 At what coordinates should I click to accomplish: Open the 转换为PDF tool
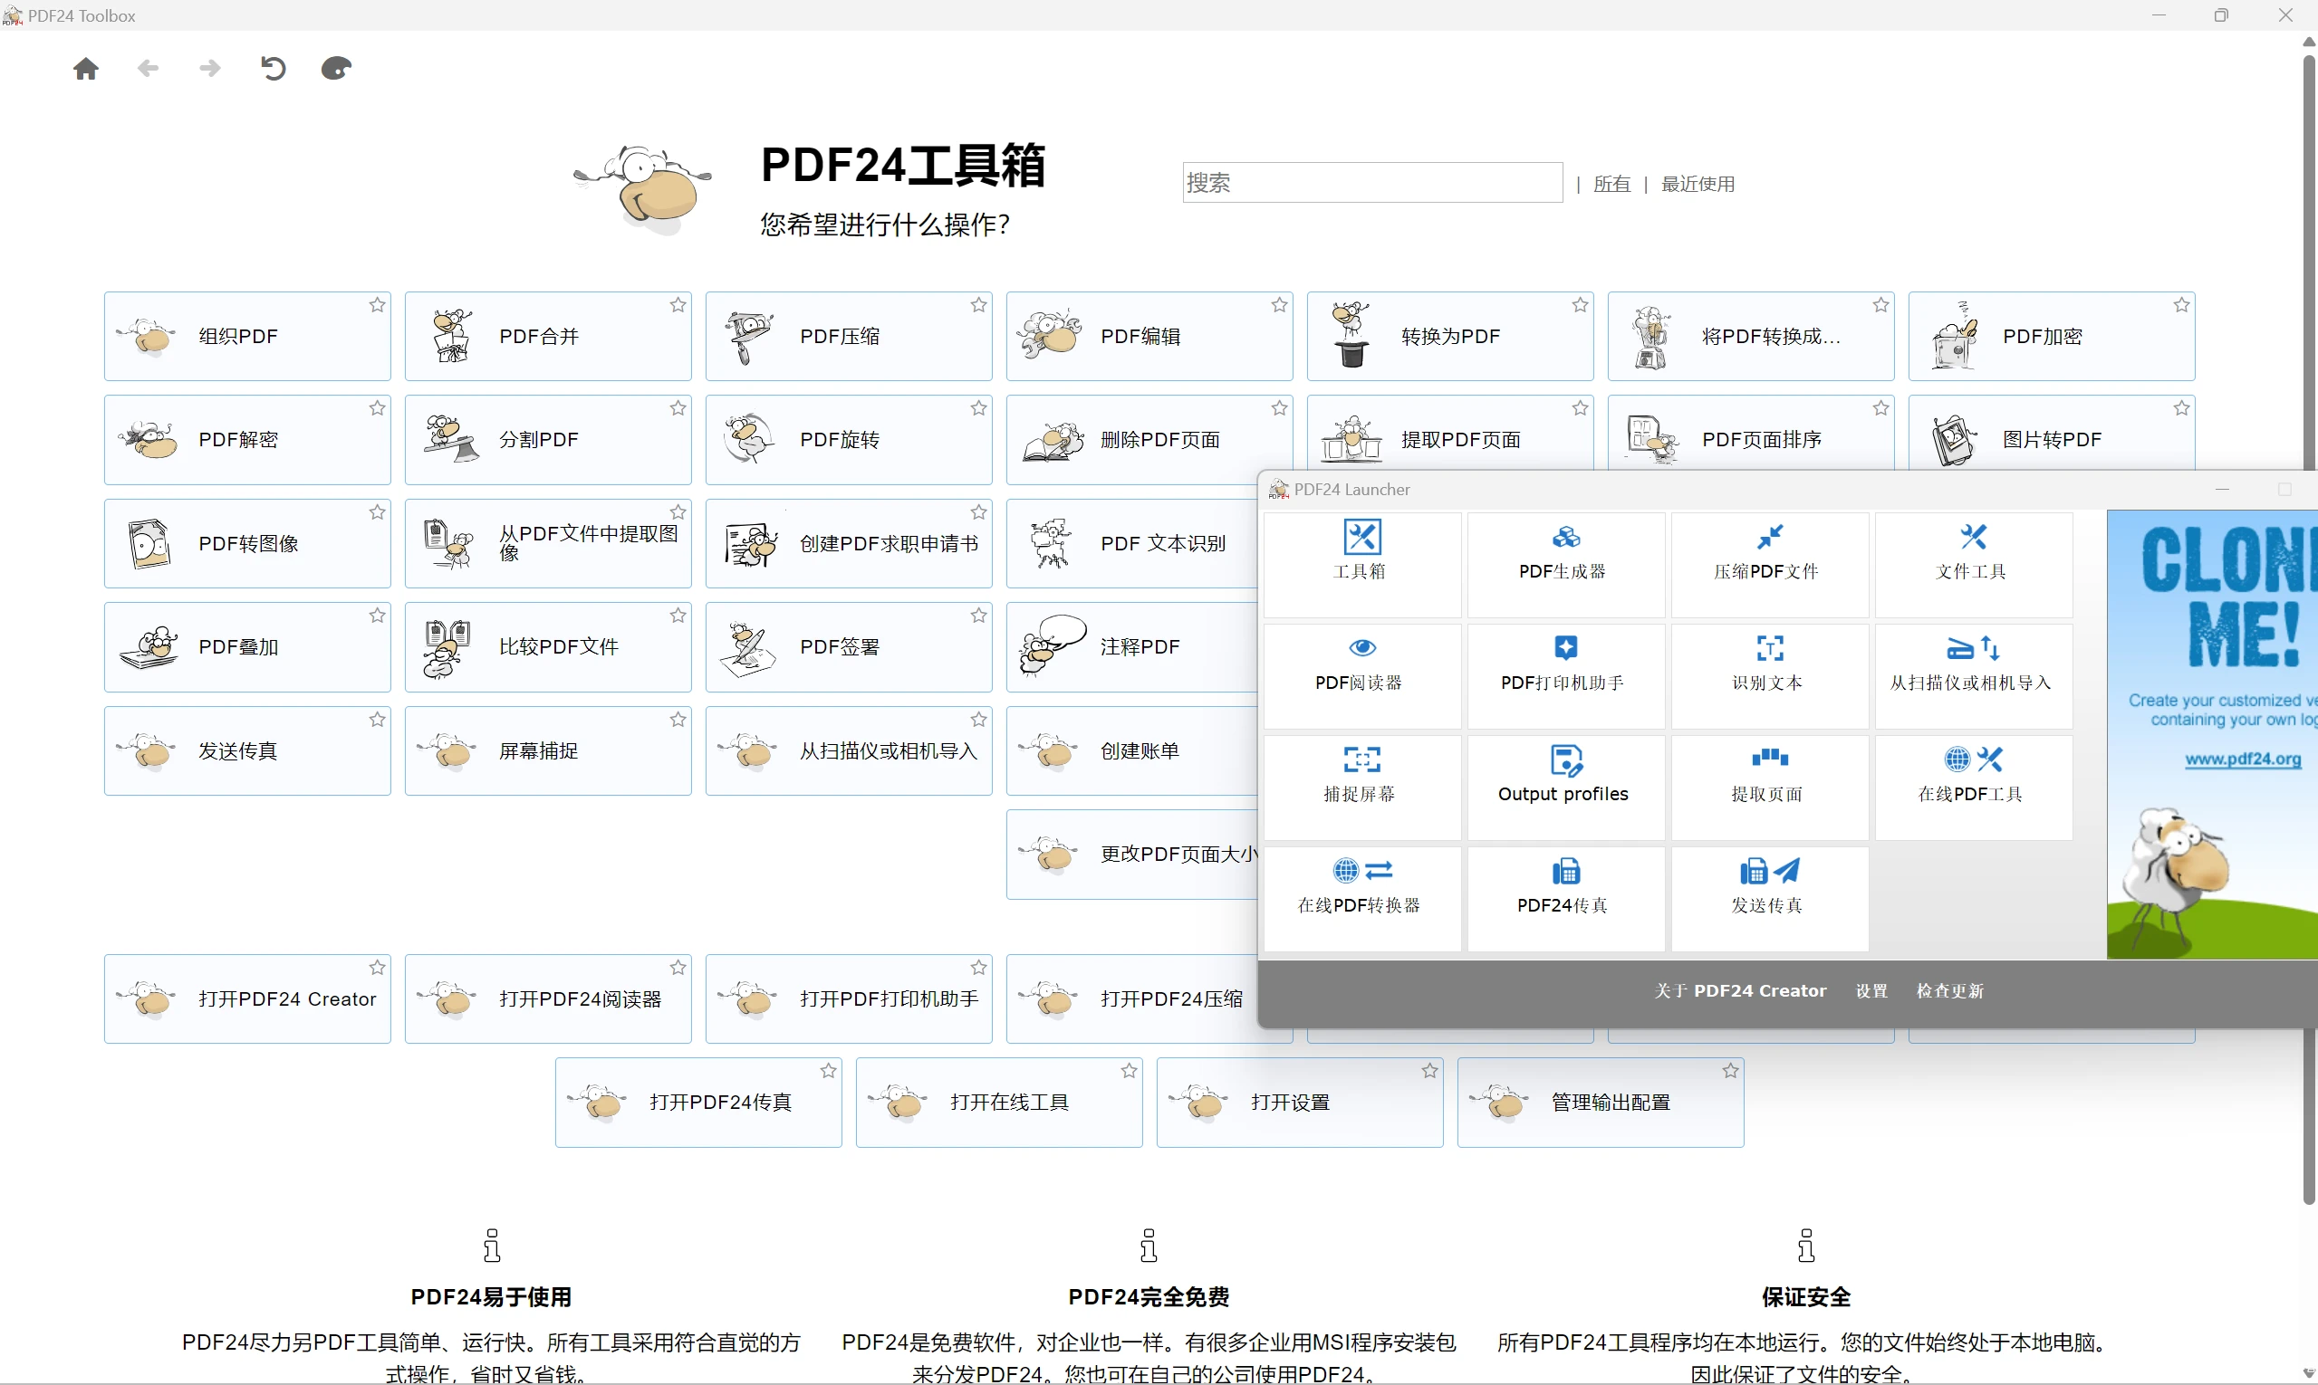point(1450,336)
